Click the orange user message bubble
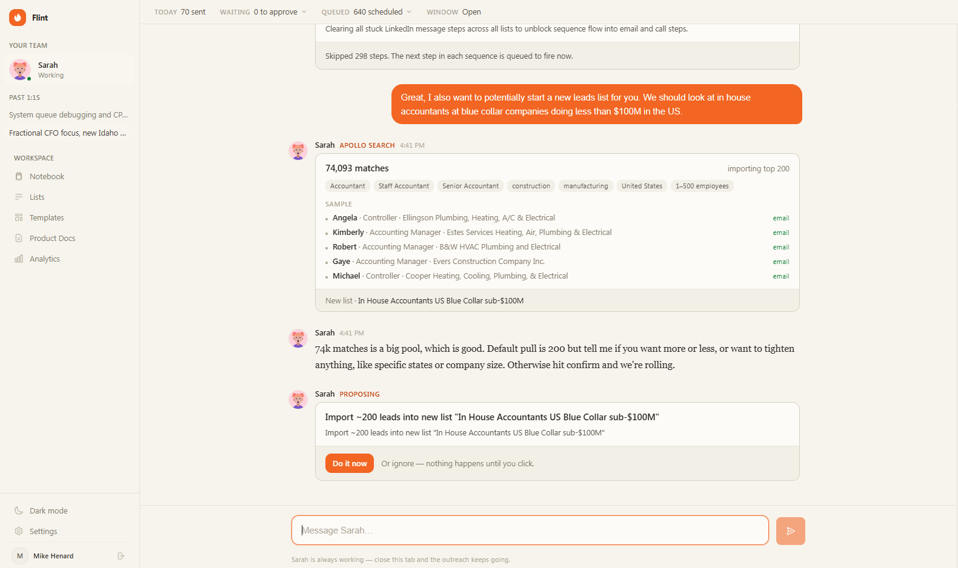This screenshot has height=568, width=958. 597,104
